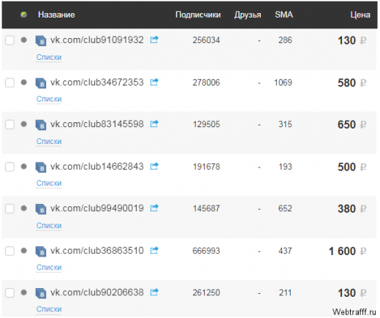380x318 pixels.
Task: Open the vk.com/club99490019 link
Action: click(96, 208)
